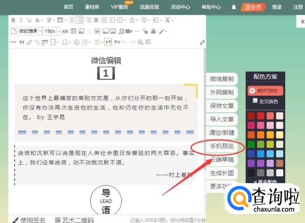Click the clear formatting broom icon
The height and width of the screenshot is (223, 305).
click(153, 31)
